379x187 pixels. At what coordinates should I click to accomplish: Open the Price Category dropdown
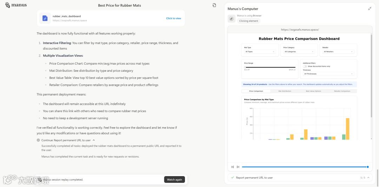[299, 52]
